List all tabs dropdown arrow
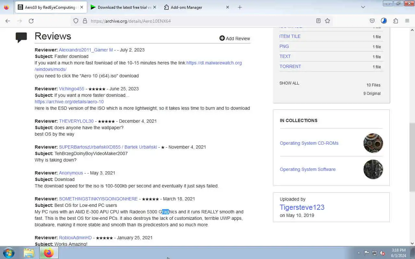The width and height of the screenshot is (415, 259). click(363, 7)
